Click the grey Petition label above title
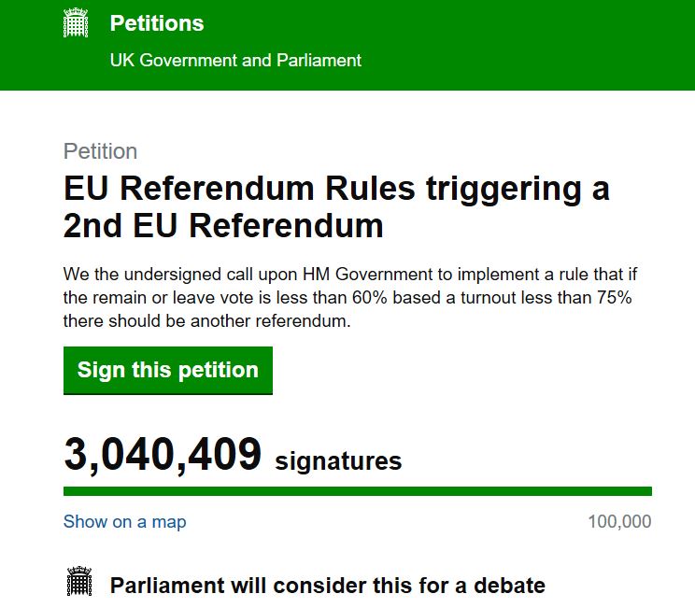The height and width of the screenshot is (608, 695). tap(100, 151)
